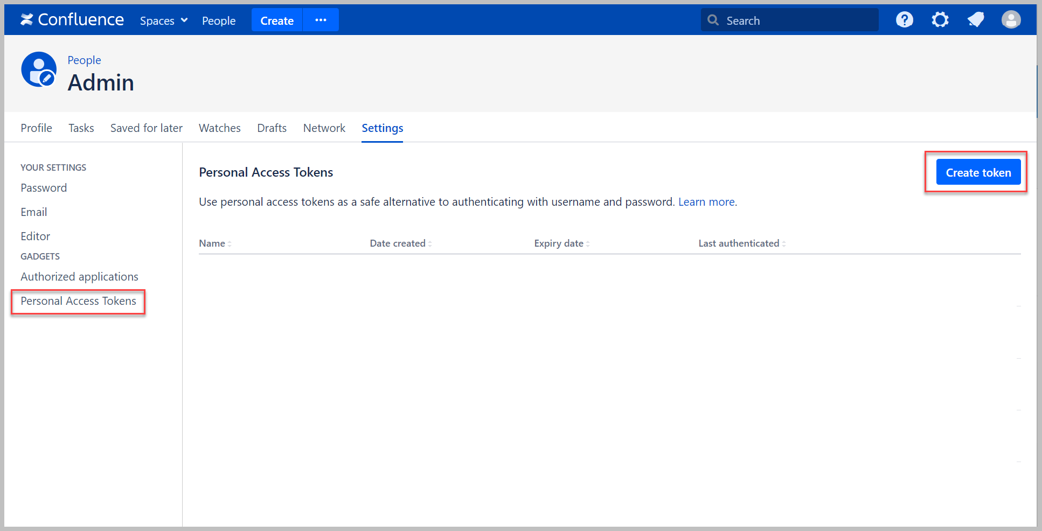Select Authorized applications in sidebar
1042x531 pixels.
pos(79,276)
